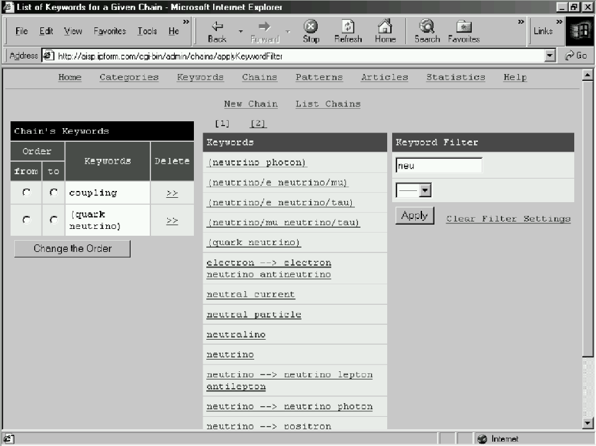The height and width of the screenshot is (446, 596).
Task: Open the Statistics navigation link
Action: click(456, 77)
